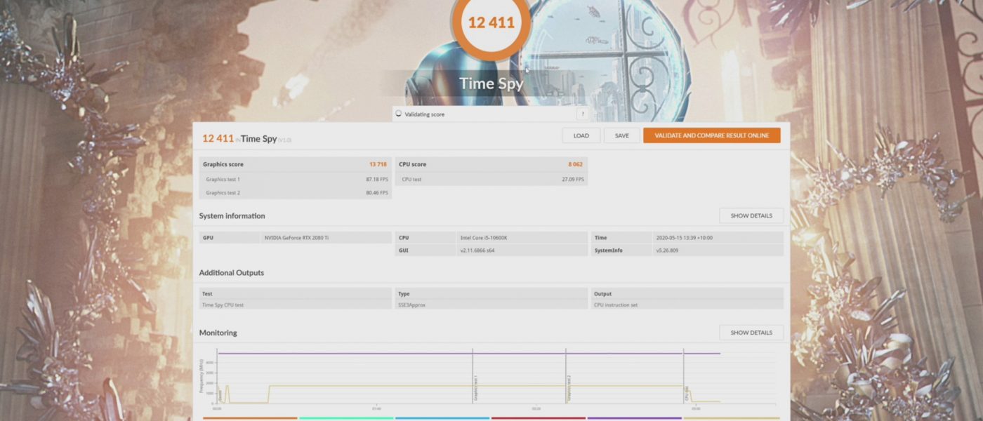Click the GUI version v2.11.6866 s64
The image size is (983, 421).
pyautogui.click(x=477, y=250)
